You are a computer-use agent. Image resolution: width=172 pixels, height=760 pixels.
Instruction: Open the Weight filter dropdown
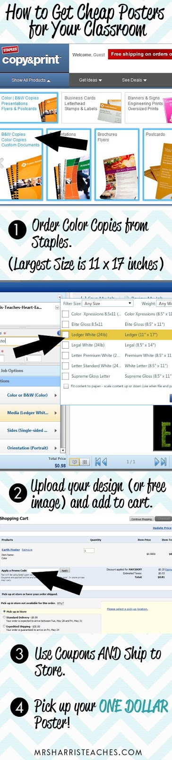pyautogui.click(x=164, y=304)
